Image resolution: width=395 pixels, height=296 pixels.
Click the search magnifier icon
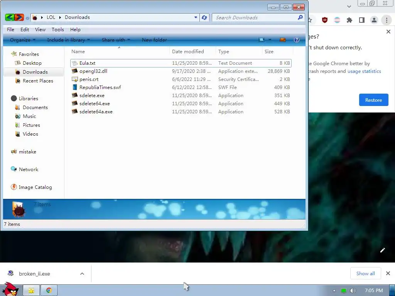pyautogui.click(x=300, y=17)
